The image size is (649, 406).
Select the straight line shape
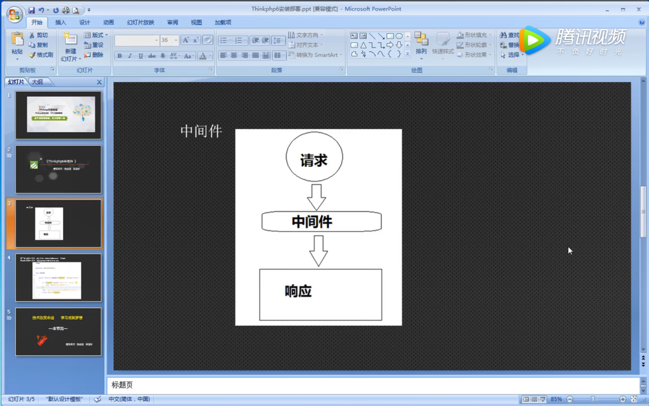(x=372, y=36)
